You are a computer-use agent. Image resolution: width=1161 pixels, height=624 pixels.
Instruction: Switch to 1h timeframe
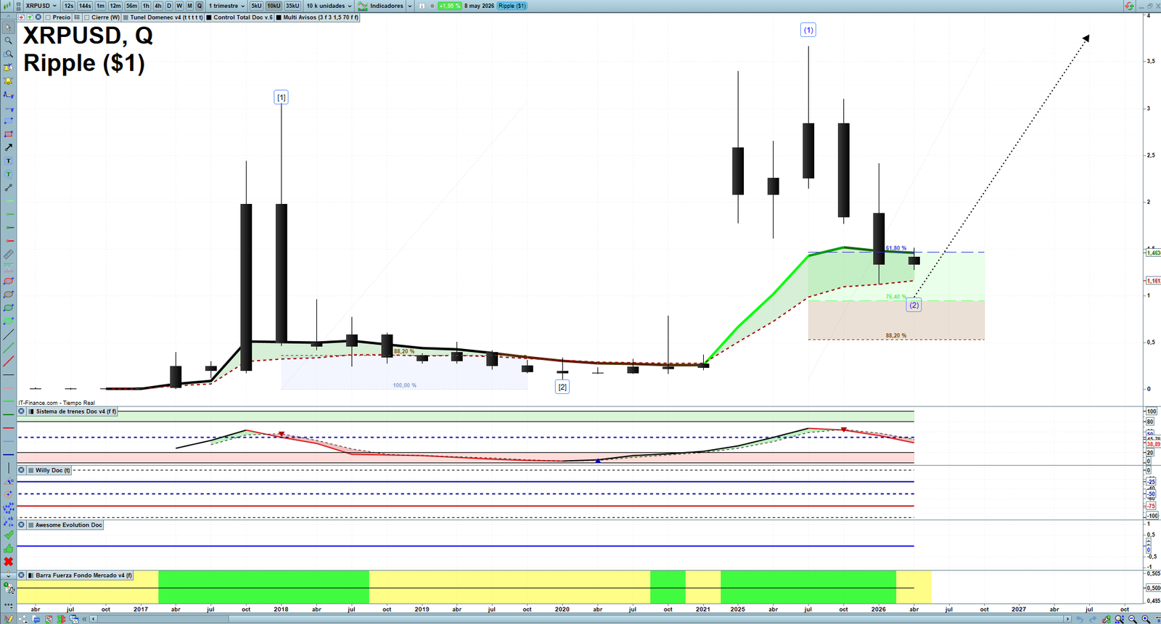click(x=146, y=6)
